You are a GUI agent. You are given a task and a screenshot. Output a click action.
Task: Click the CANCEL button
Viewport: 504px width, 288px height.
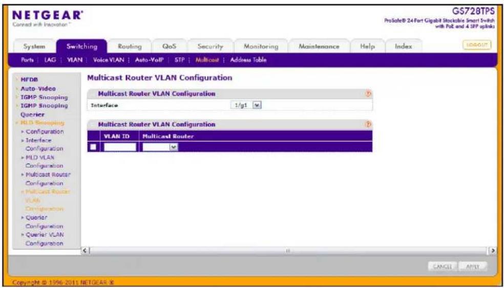pos(443,266)
